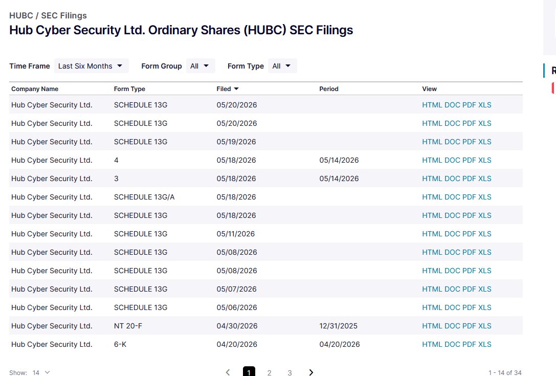Click the View column header

click(429, 89)
